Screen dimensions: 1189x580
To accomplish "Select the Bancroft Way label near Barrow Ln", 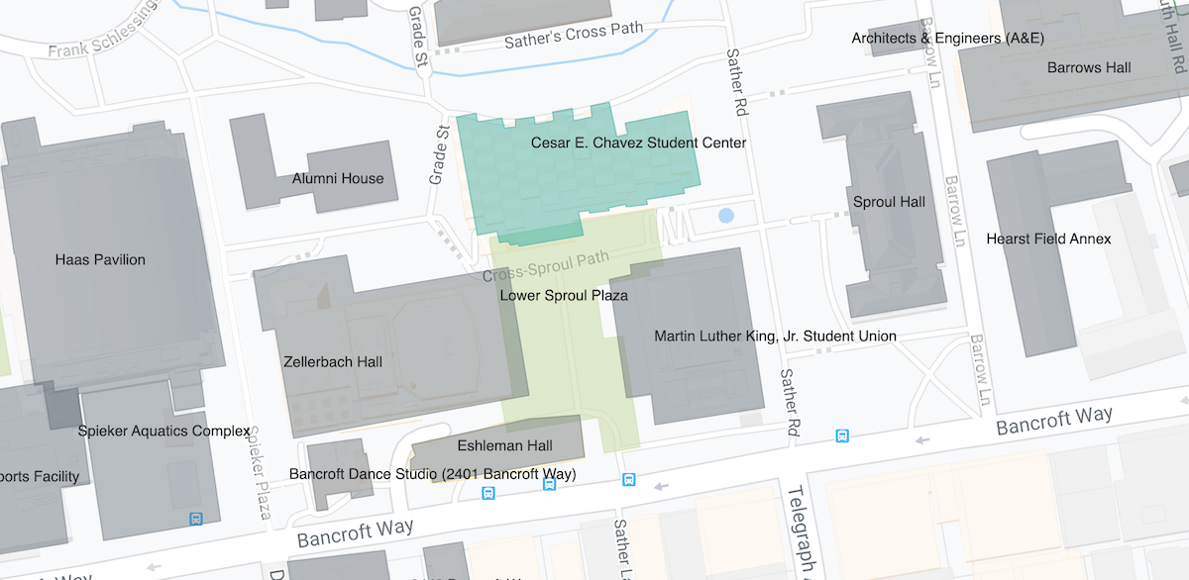I will tap(1054, 421).
